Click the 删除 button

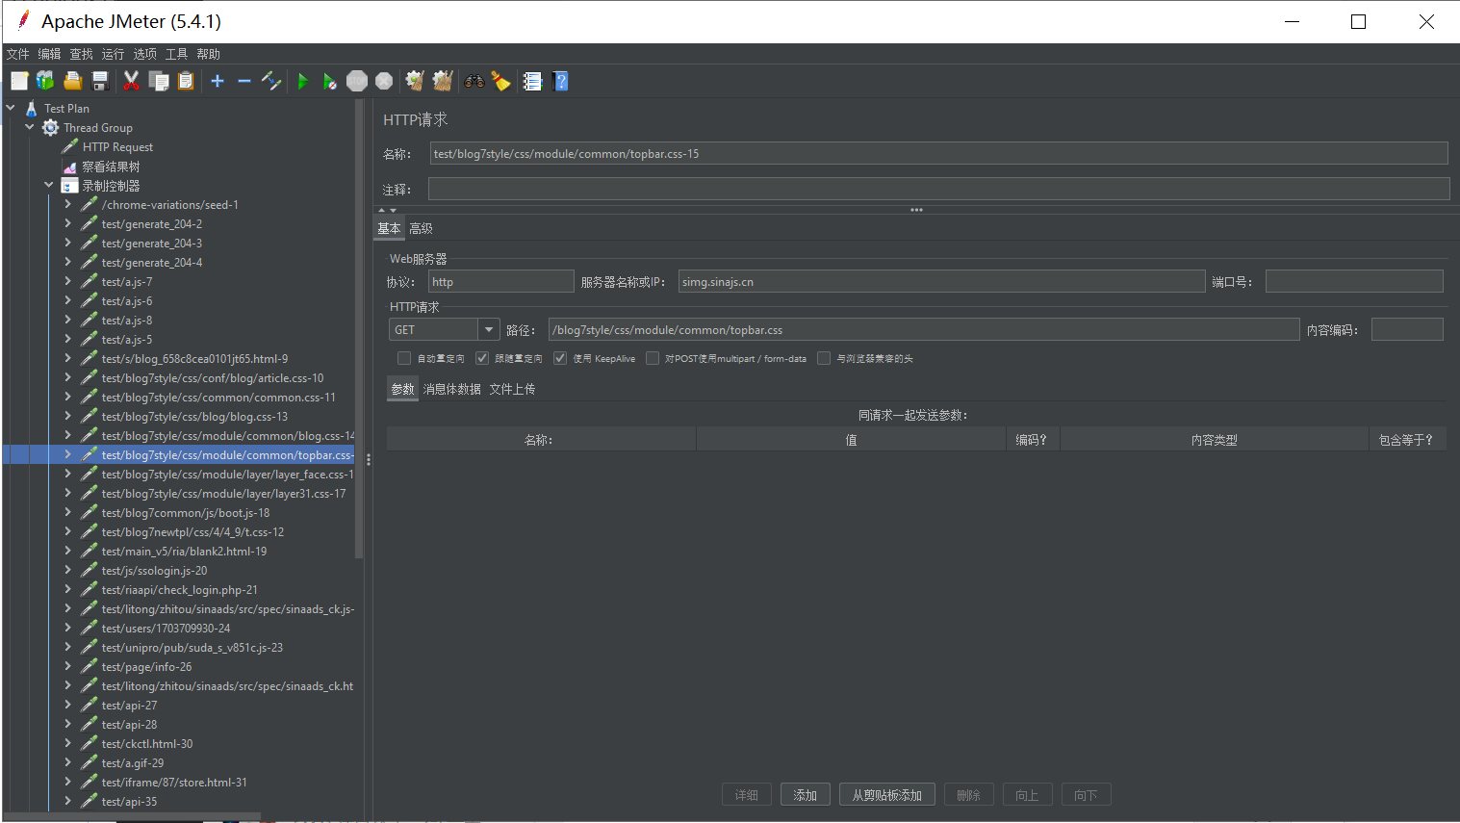click(x=969, y=795)
